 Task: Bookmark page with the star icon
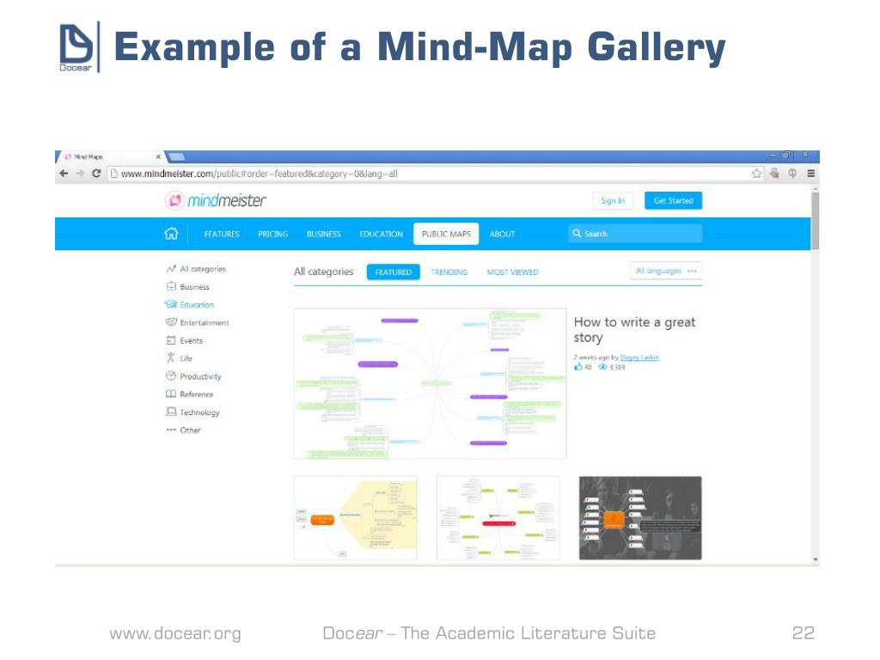756,174
